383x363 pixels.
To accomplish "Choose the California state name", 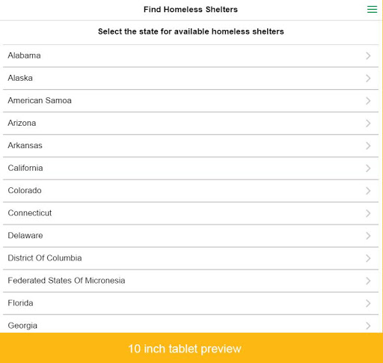I will click(x=25, y=168).
